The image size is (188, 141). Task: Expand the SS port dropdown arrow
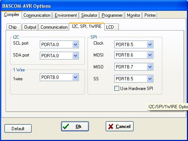pyautogui.click(x=150, y=78)
